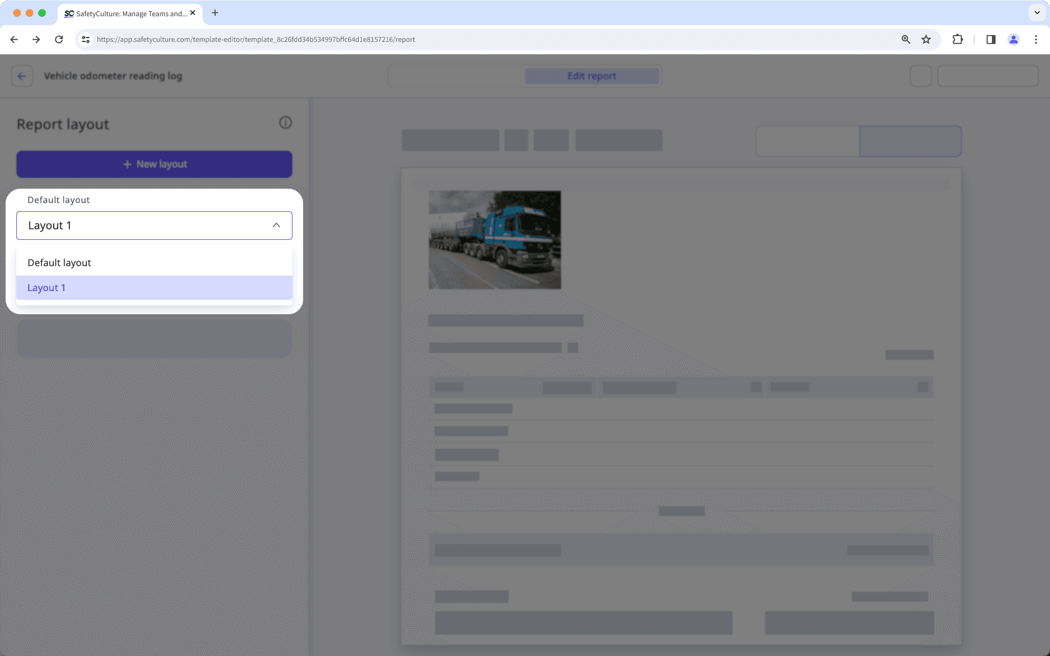Toggle the macOS green fullscreen control
Image resolution: width=1050 pixels, height=656 pixels.
41,11
